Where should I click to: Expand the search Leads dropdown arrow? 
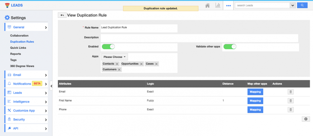[x=293, y=5]
